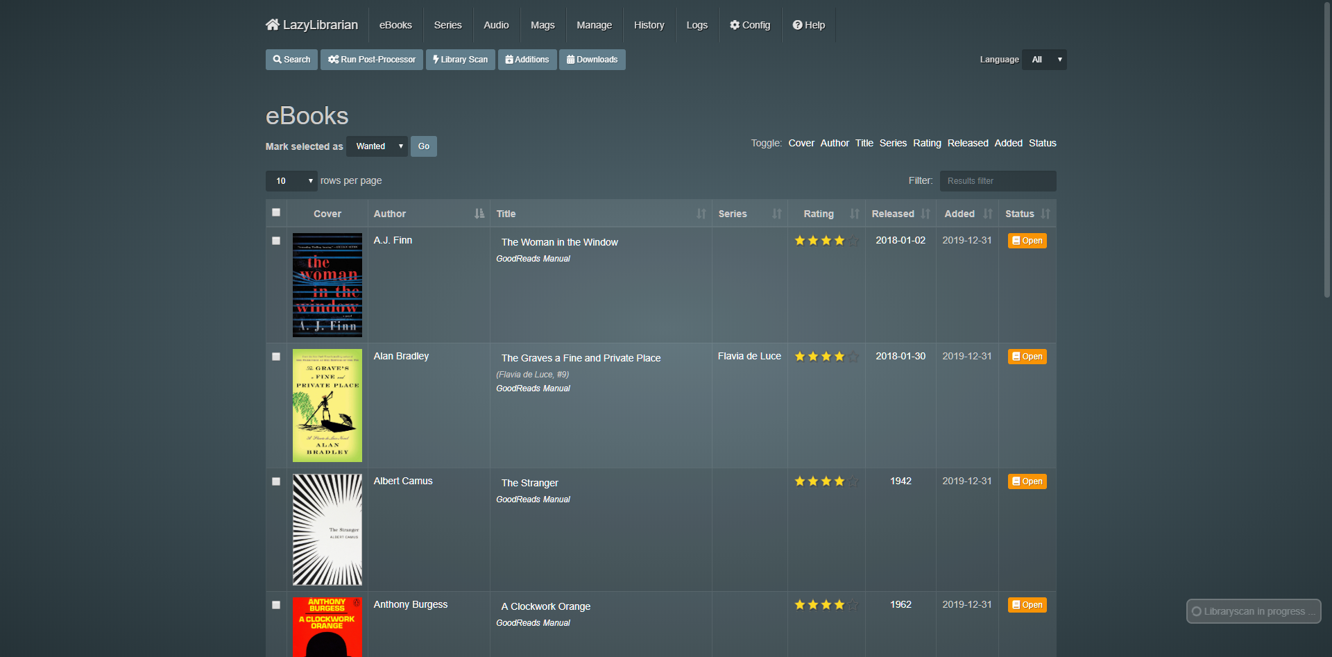Tick the checkbox for The Woman in the Window
1332x657 pixels.
click(x=276, y=241)
